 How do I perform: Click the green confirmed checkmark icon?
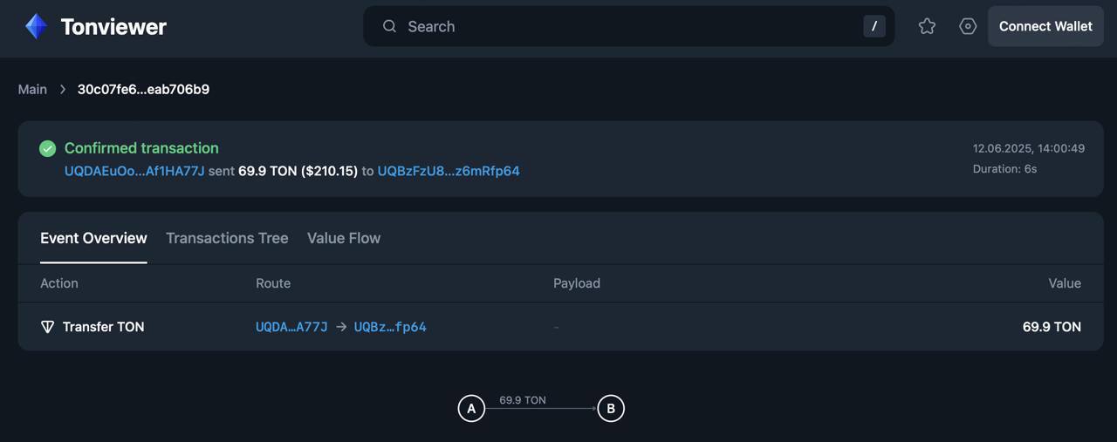coord(48,148)
